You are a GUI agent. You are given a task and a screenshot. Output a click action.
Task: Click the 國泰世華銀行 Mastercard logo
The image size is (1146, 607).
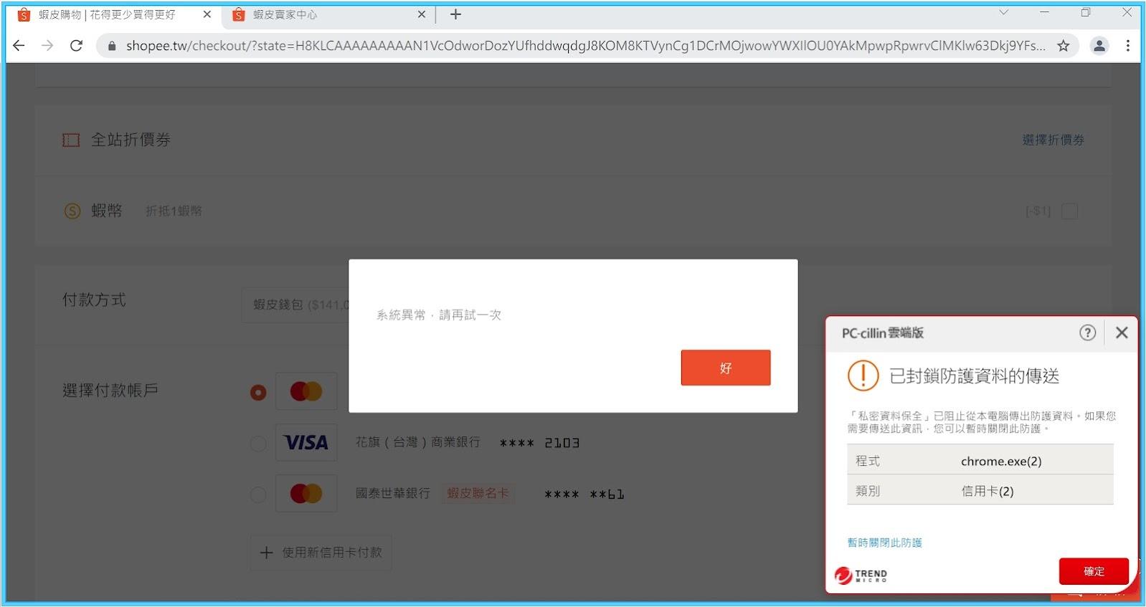click(306, 494)
